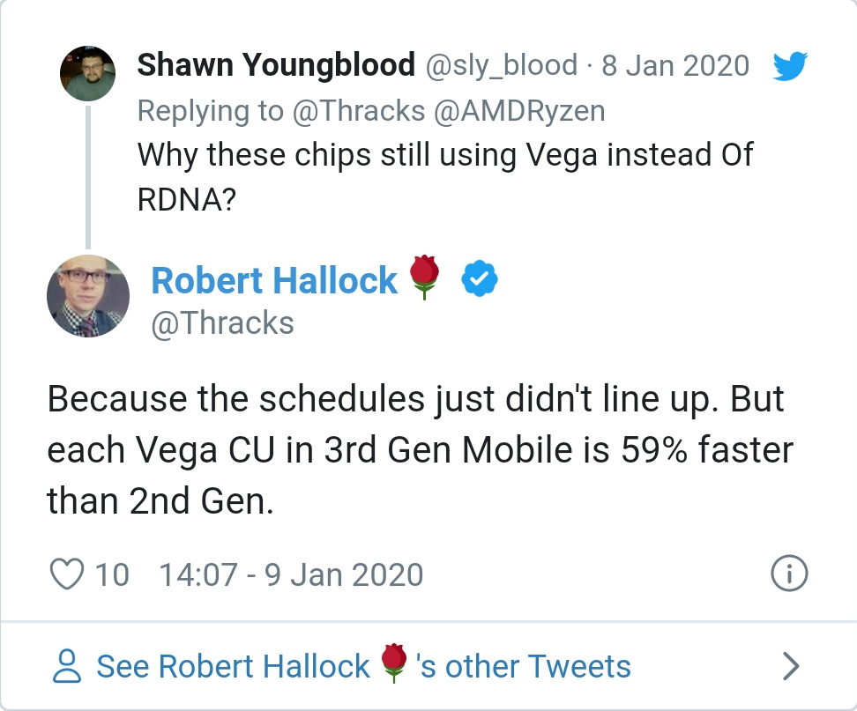Open Shawn Youngblood's profile picture

coord(87,73)
